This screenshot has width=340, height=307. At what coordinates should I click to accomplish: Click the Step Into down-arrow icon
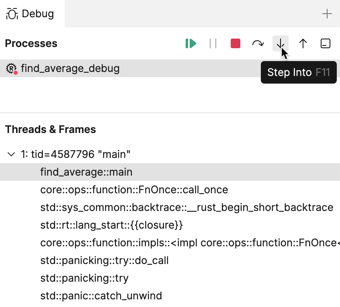(x=280, y=43)
